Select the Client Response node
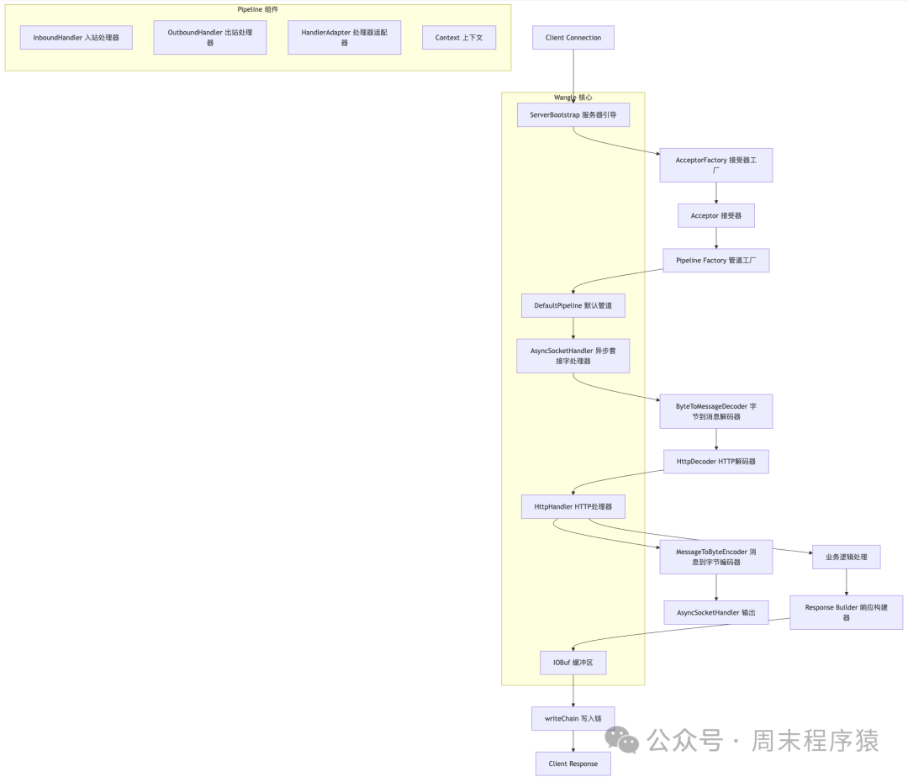This screenshot has width=908, height=777. 573,764
